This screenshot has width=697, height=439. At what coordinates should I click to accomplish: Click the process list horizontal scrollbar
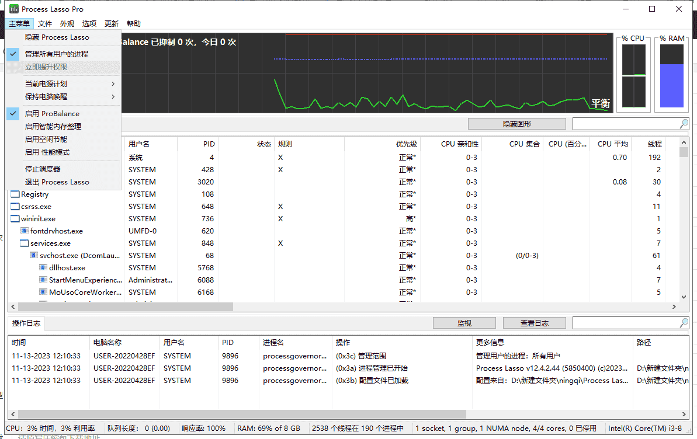[126, 306]
